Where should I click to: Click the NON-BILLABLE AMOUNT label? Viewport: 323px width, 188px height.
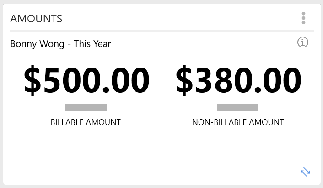click(238, 122)
